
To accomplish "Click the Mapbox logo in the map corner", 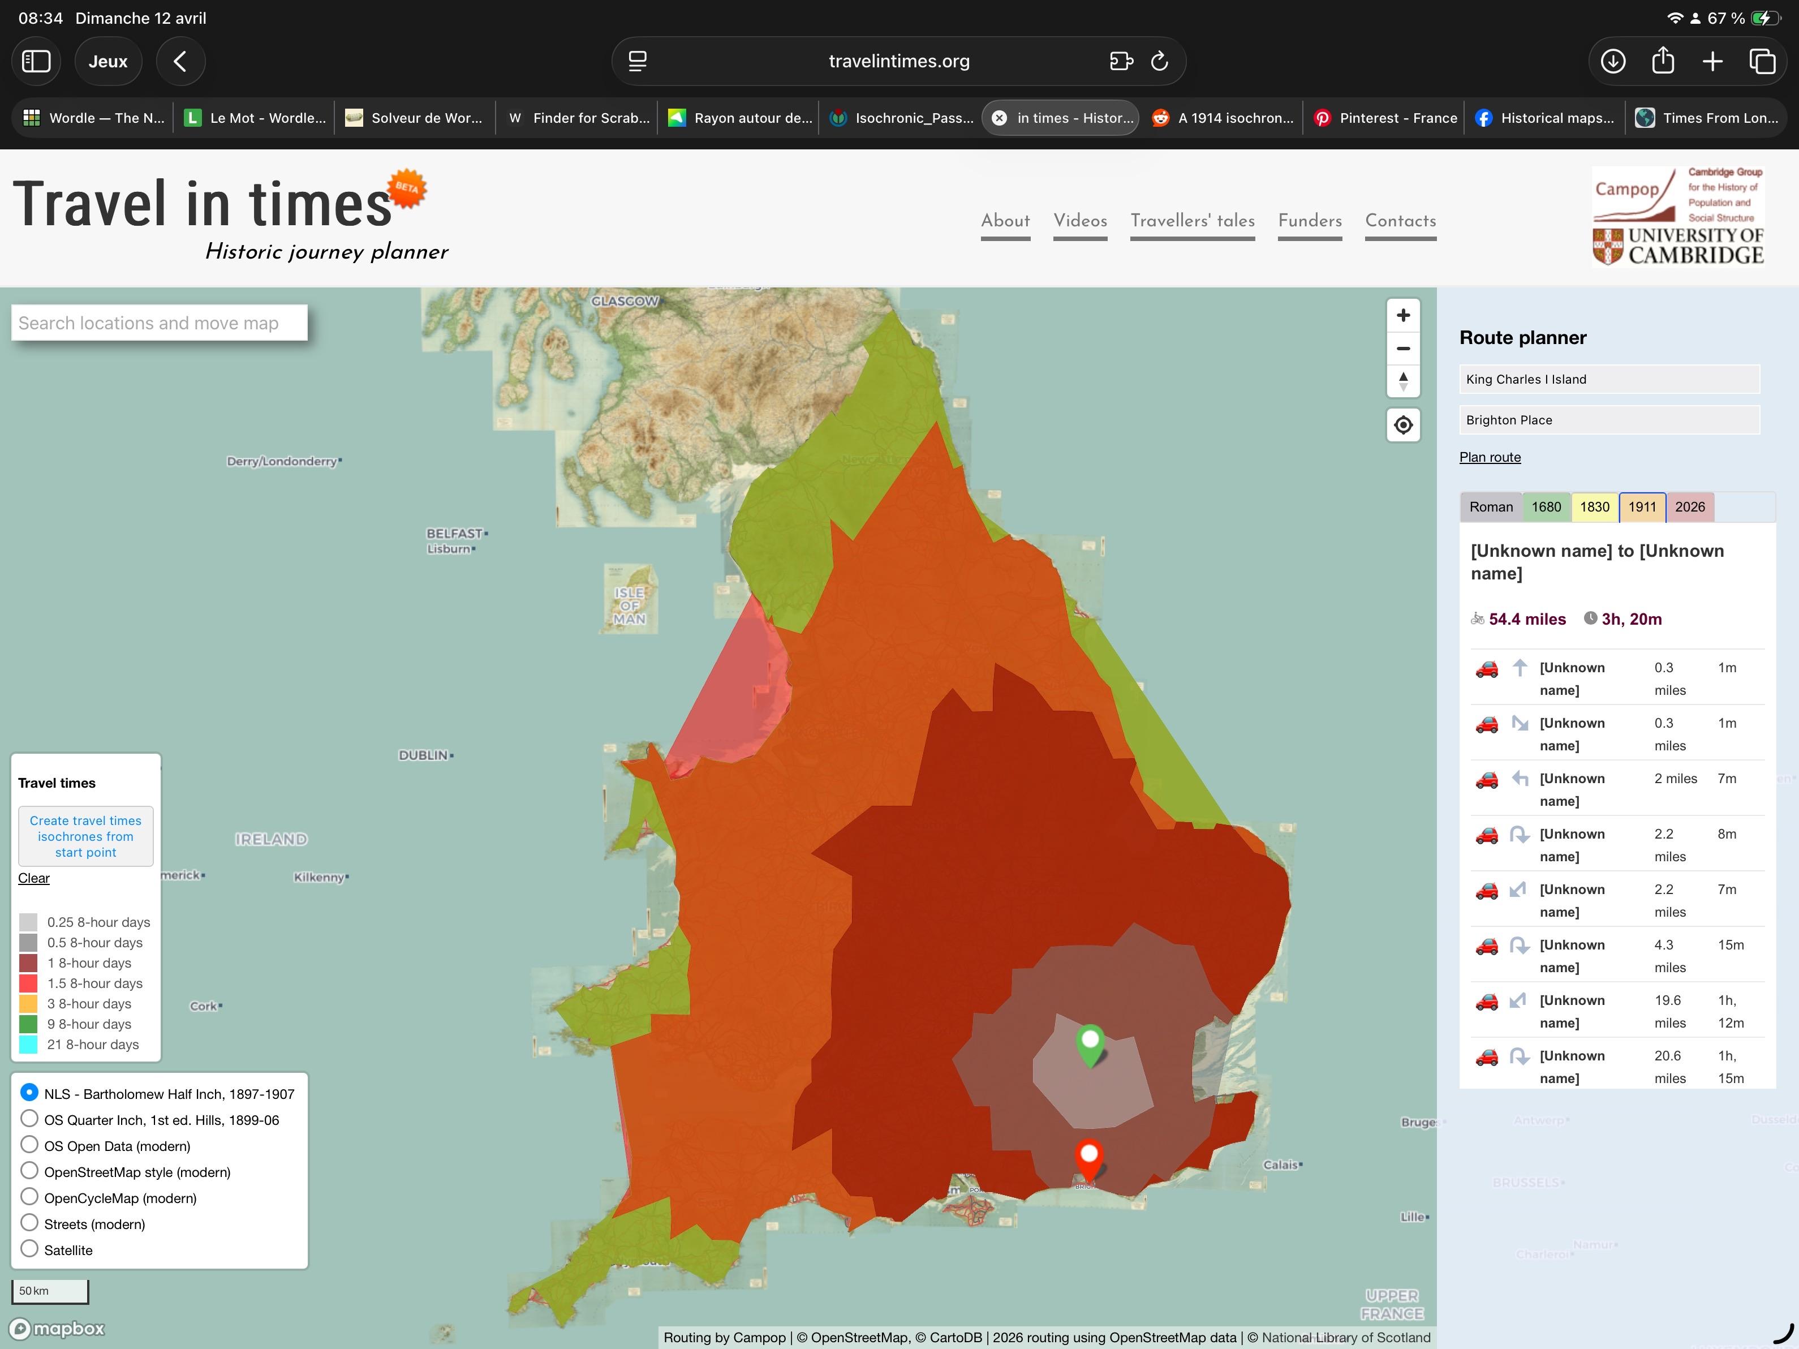I will coord(57,1328).
